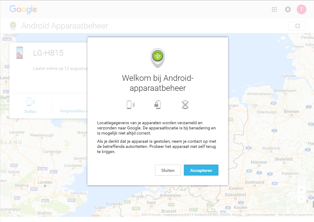Click the Sluiten button
This screenshot has width=314, height=222.
[168, 170]
